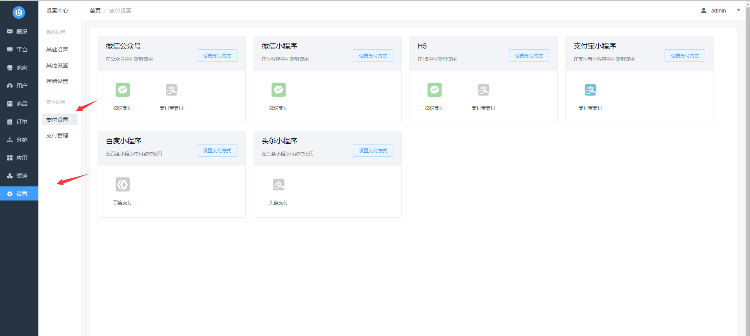
Task: Click the WeChat Pay icon under H5
Action: (435, 90)
